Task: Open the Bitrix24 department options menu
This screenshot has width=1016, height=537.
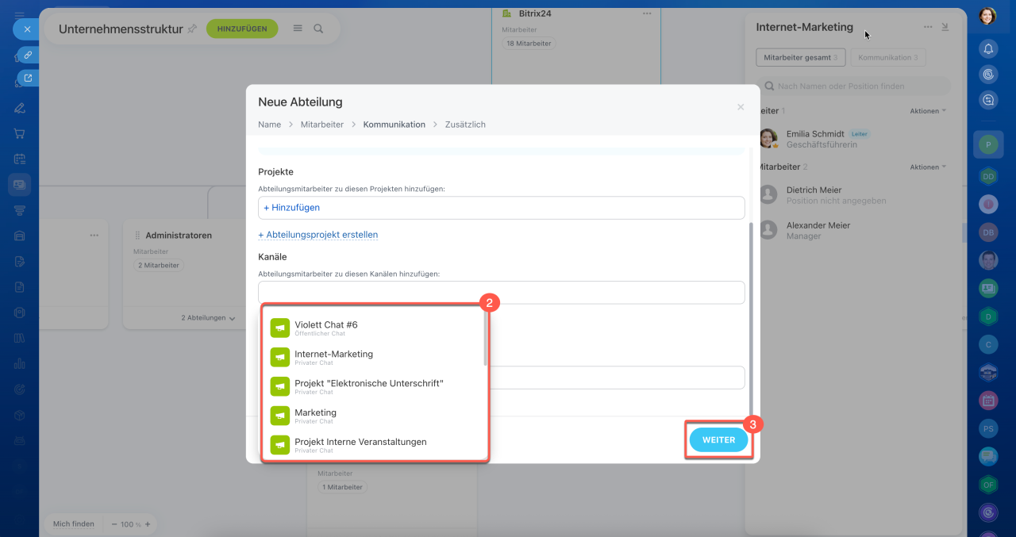Action: coord(647,13)
